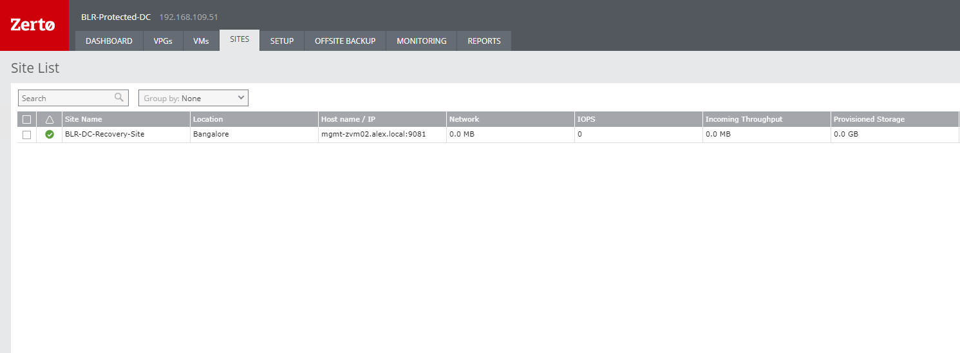Click the alert triangle column header

[x=50, y=119]
